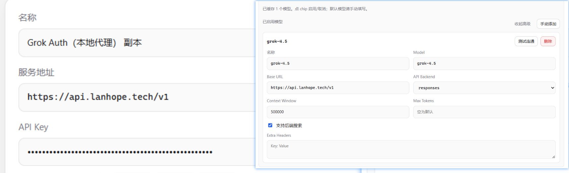This screenshot has width=569, height=173.
Task: Edit the Base URL field in model panel
Action: click(x=338, y=88)
